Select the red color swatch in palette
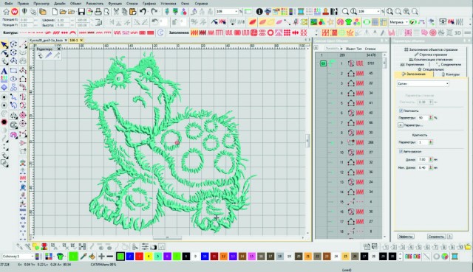This screenshot has height=272, width=473. (x=139, y=257)
